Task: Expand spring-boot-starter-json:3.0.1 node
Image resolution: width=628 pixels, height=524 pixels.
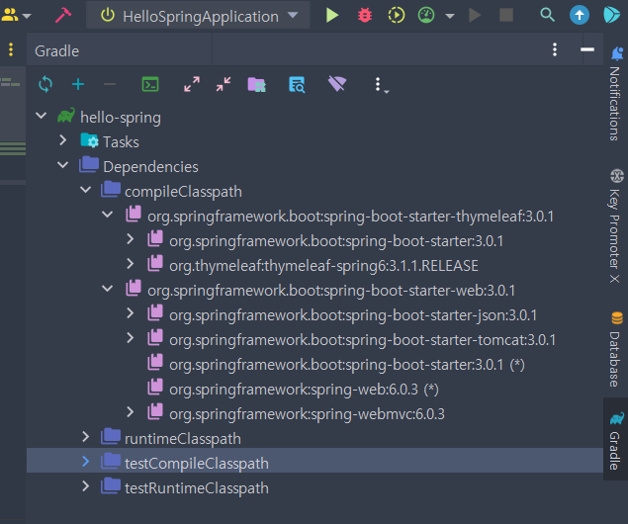Action: (130, 313)
